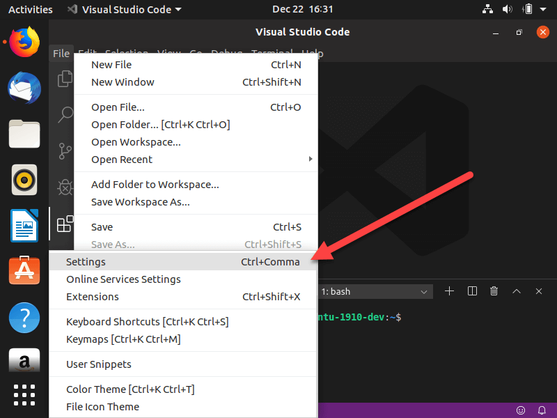Select Extensions in the submenu
The height and width of the screenshot is (418, 557).
pos(182,297)
